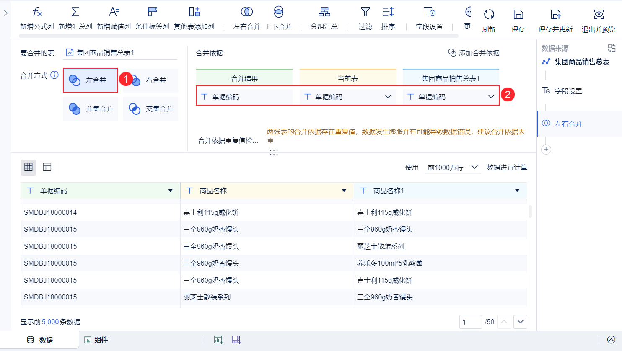This screenshot has height=351, width=622.
Task: Open the 过滤 filter tool
Action: coord(365,18)
